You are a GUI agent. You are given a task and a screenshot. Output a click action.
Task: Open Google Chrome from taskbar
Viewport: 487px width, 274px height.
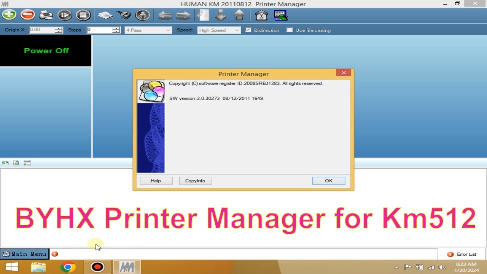tap(68, 267)
